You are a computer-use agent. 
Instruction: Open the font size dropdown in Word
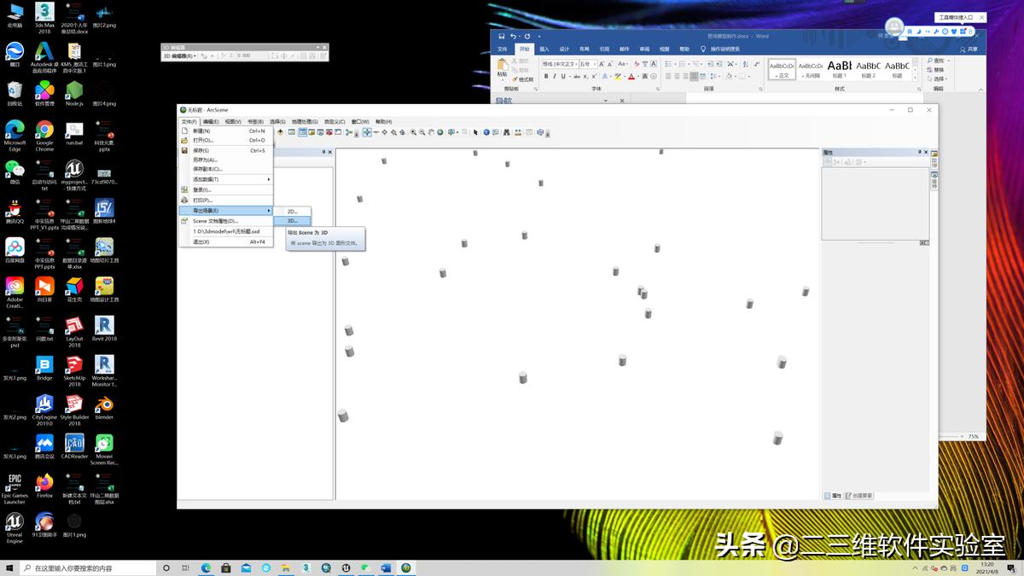click(x=594, y=64)
